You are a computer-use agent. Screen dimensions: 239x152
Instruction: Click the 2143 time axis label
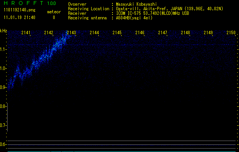(71, 32)
